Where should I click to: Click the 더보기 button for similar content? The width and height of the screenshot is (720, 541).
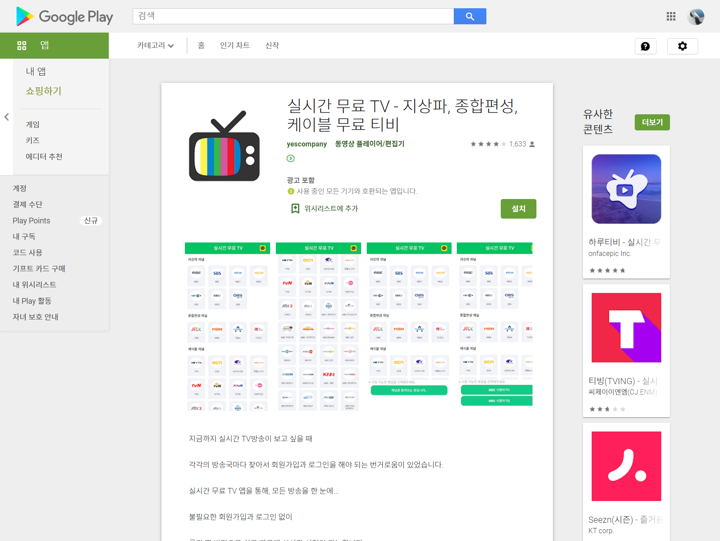652,122
